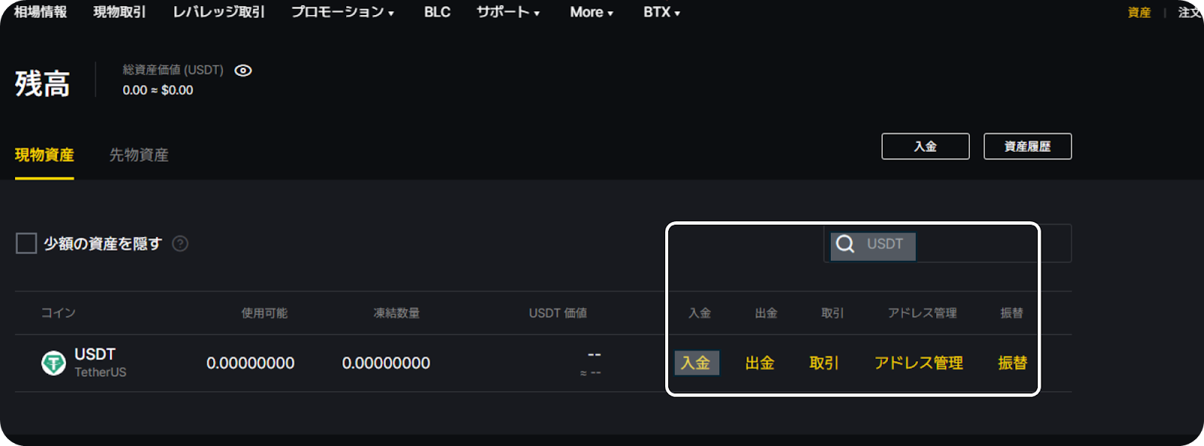Screen dimensions: 1204x446
Task: Click the TetherUS coin logo
Action: pos(53,363)
